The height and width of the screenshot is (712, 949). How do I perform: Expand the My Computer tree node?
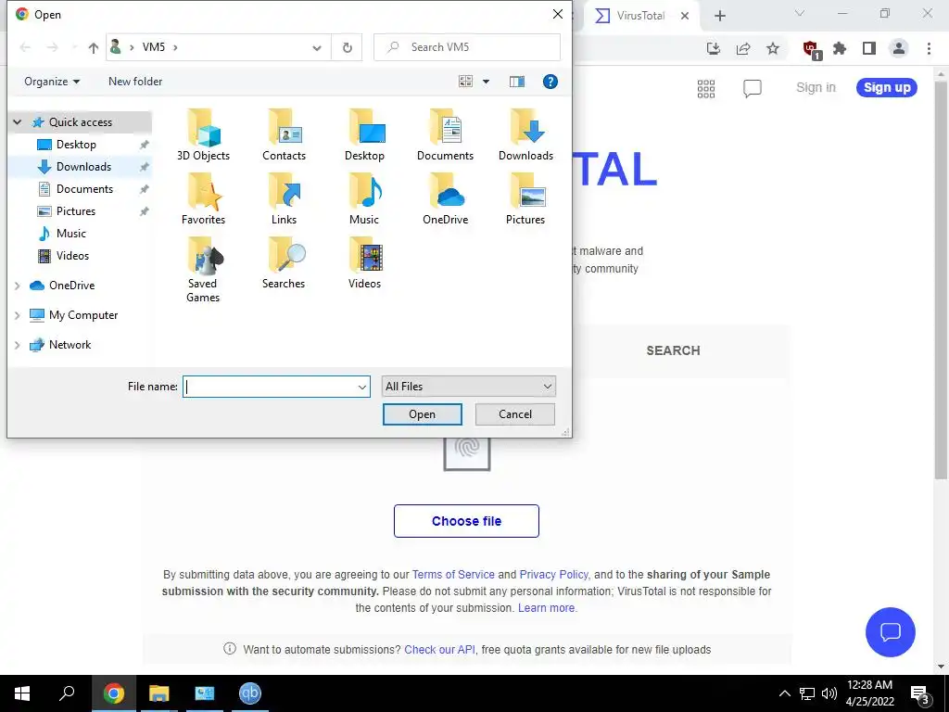(18, 315)
